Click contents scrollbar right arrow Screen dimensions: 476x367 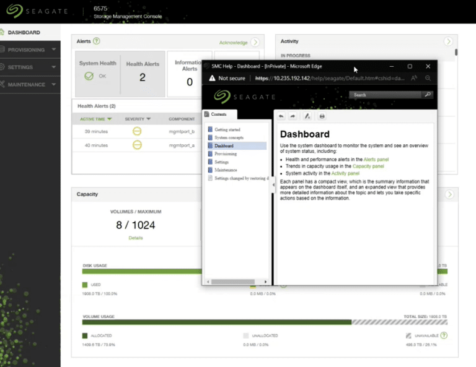coord(266,282)
